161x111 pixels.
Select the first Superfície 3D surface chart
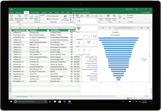(x=79, y=43)
